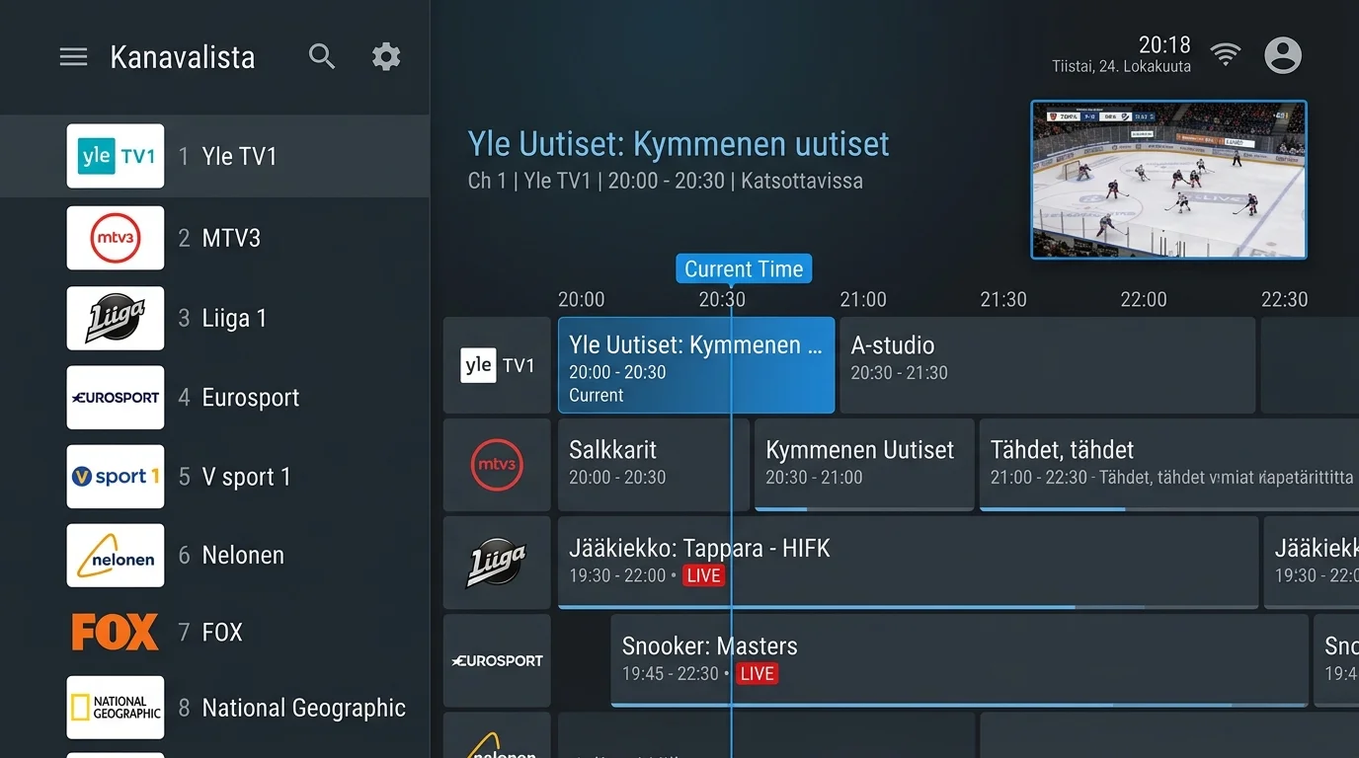Click the Nelonen logo in channel list
This screenshot has width=1359, height=758.
click(x=116, y=556)
